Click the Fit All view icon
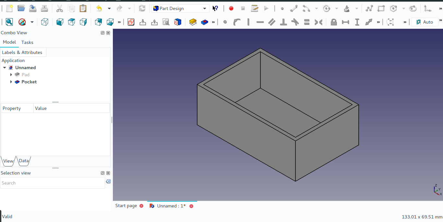The image size is (443, 222). point(9,22)
